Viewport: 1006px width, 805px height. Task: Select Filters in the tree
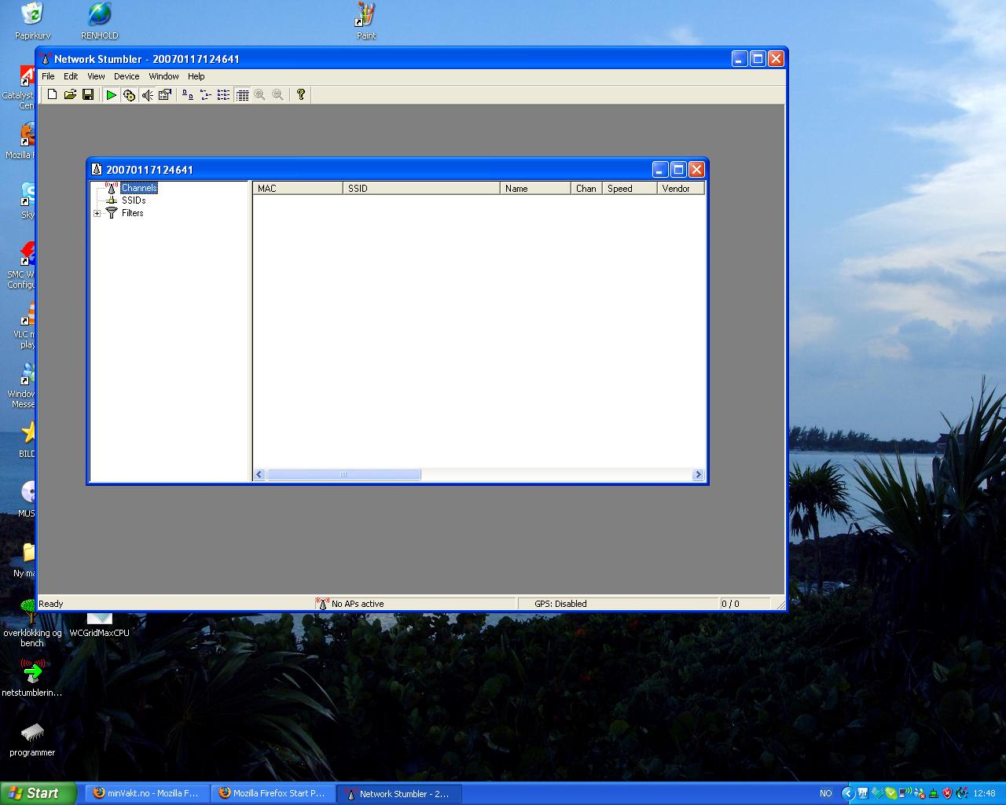click(x=132, y=213)
